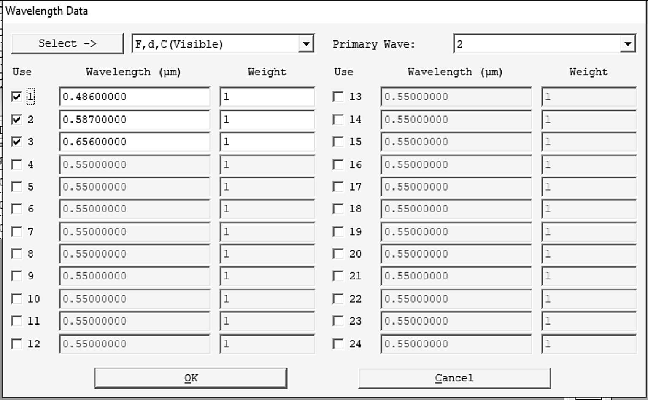
Task: Click the Weight field in row 11
Action: coord(267,321)
